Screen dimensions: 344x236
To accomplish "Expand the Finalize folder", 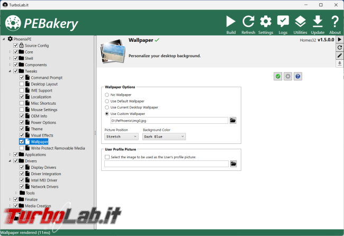I will pyautogui.click(x=10, y=199).
